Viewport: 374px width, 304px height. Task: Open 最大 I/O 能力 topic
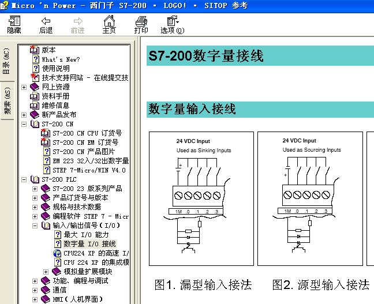[x=86, y=235]
